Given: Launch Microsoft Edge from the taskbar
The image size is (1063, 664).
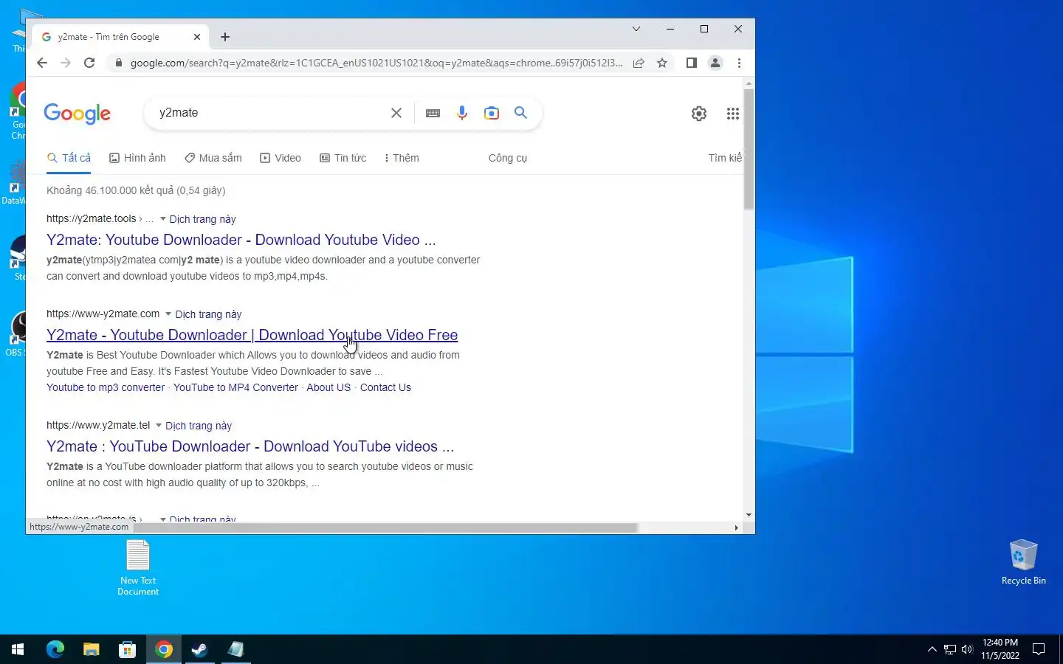Looking at the screenshot, I should coord(55,649).
